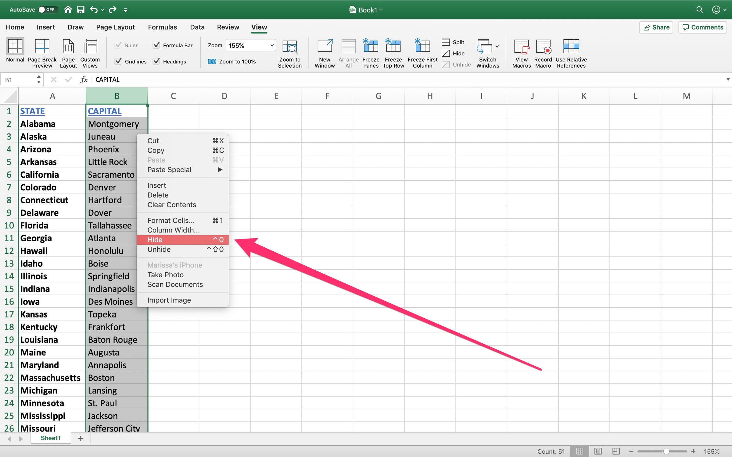The width and height of the screenshot is (732, 457).
Task: Click the formula bar containing CAPITAL
Action: point(408,80)
